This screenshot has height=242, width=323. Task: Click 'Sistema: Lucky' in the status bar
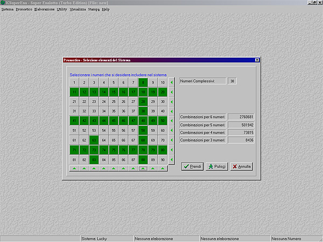pos(94,239)
